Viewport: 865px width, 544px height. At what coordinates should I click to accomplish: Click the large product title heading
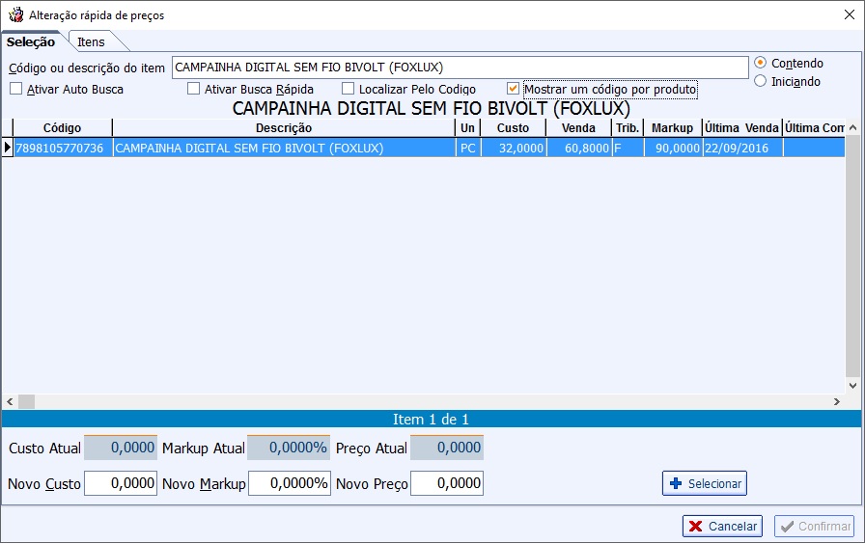[x=432, y=108]
